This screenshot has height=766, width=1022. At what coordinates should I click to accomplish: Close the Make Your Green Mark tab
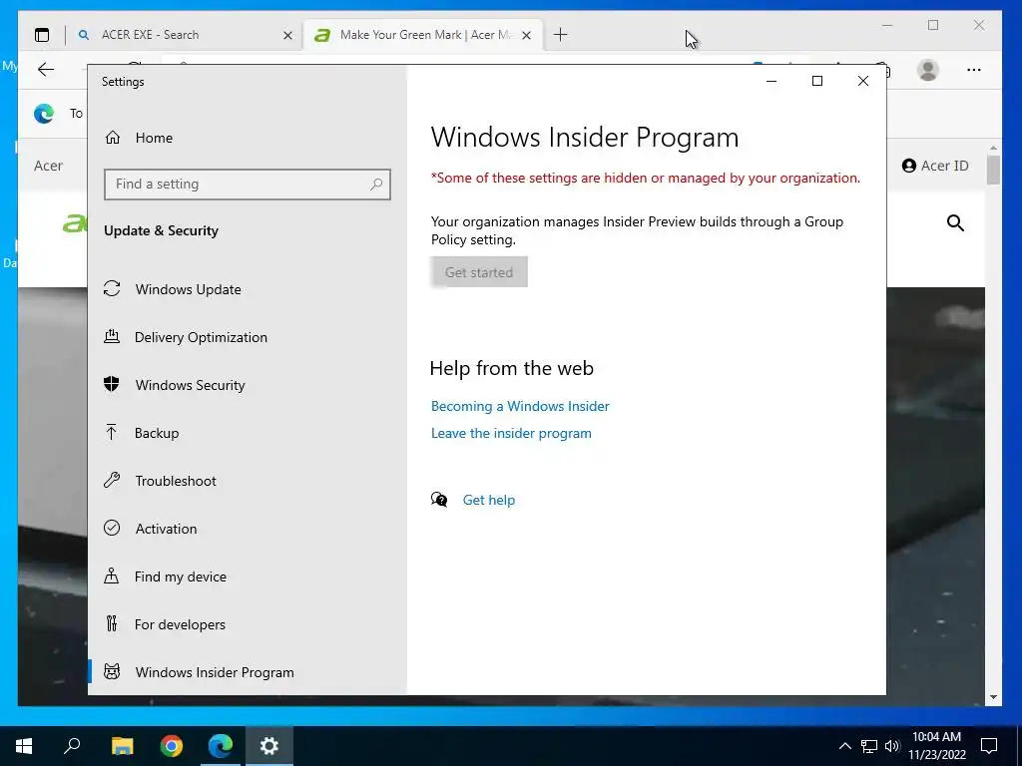pyautogui.click(x=527, y=35)
